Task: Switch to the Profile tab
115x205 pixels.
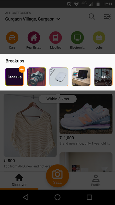Action: 96,180
